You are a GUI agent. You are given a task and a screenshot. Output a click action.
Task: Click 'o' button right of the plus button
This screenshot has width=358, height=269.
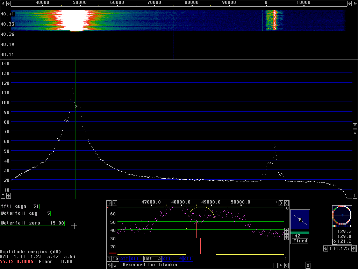point(286,265)
